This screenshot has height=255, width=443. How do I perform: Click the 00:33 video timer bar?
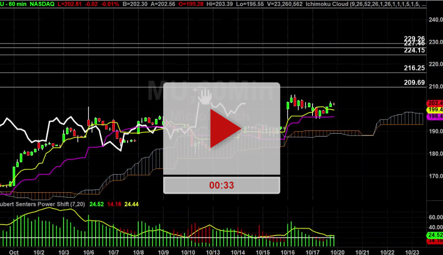[x=221, y=185]
